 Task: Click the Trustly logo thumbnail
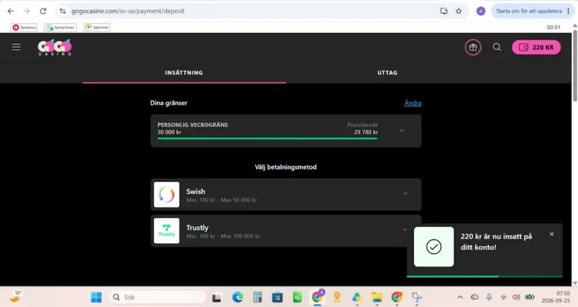(167, 231)
